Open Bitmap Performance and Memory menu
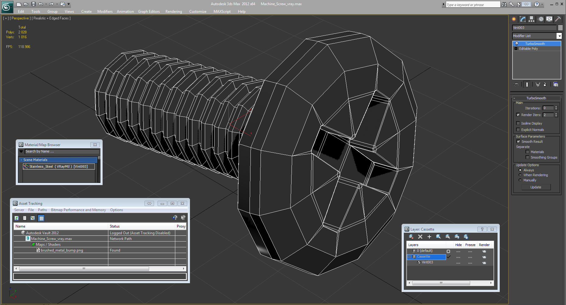Image resolution: width=566 pixels, height=305 pixels. pyautogui.click(x=79, y=210)
